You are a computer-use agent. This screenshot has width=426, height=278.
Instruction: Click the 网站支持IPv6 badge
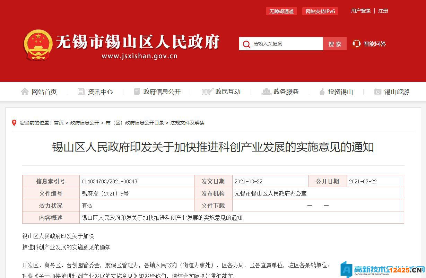click(320, 11)
